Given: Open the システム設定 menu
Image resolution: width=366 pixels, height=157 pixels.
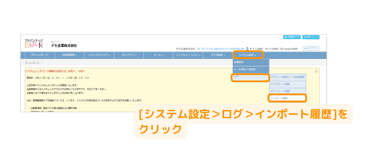Looking at the screenshot, I should tap(247, 55).
